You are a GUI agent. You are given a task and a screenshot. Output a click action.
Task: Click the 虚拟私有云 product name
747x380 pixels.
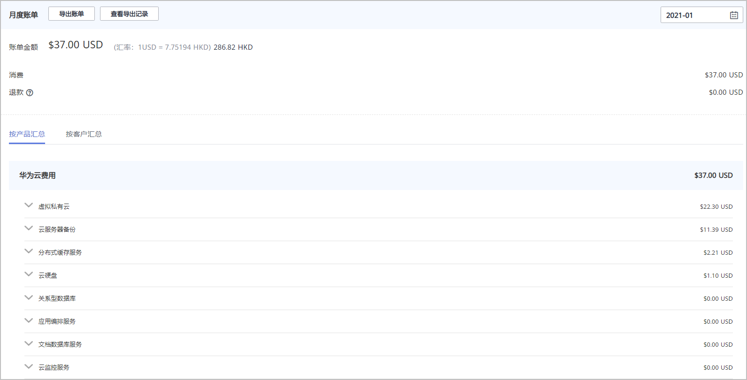coord(54,206)
